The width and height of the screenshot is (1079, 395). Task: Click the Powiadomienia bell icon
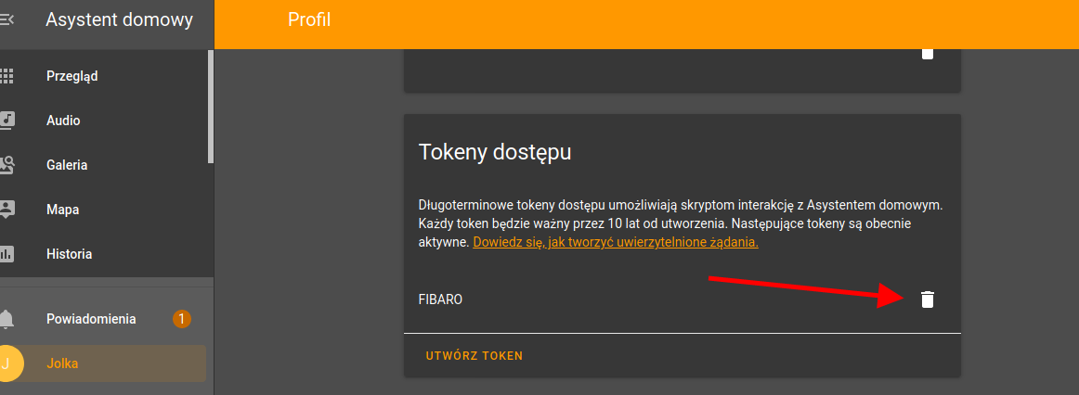coord(6,320)
